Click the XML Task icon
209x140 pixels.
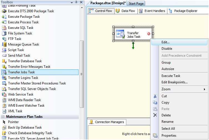point(4,111)
